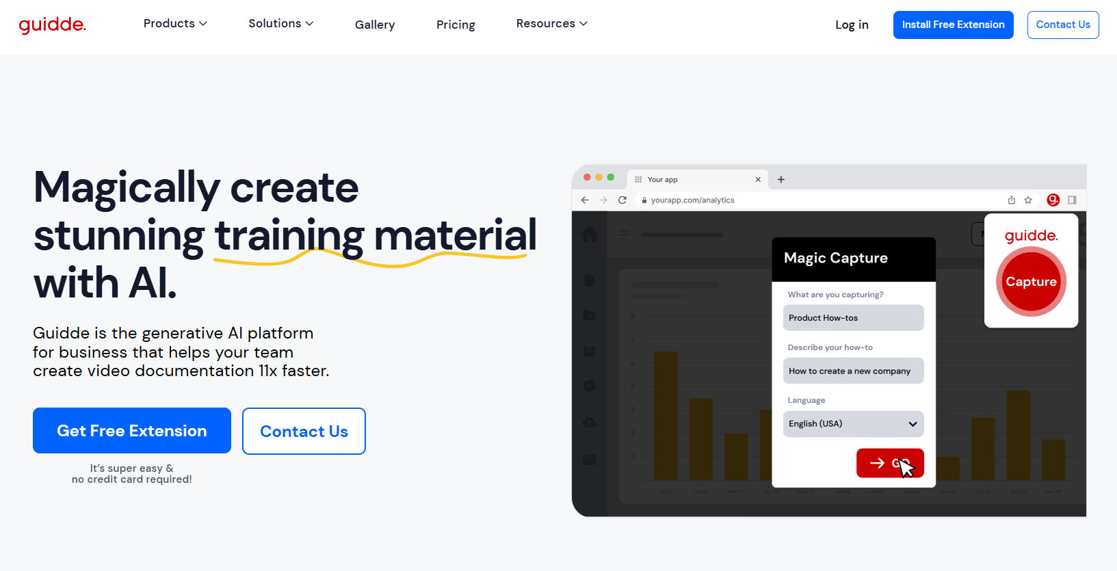This screenshot has height=571, width=1117.
Task: Click Get Free Extension button
Action: point(132,431)
